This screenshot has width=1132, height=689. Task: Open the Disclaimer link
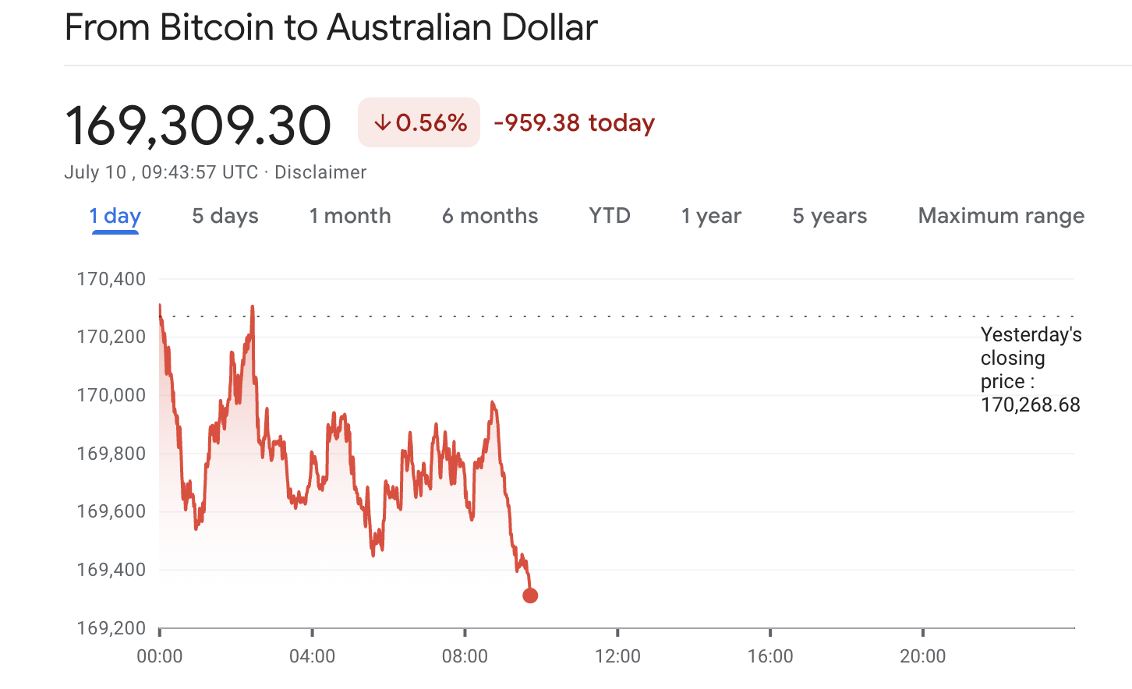320,172
